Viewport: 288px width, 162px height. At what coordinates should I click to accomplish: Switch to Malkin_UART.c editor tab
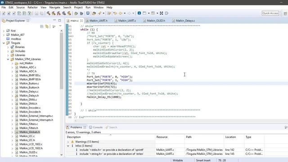pyautogui.click(x=125, y=21)
